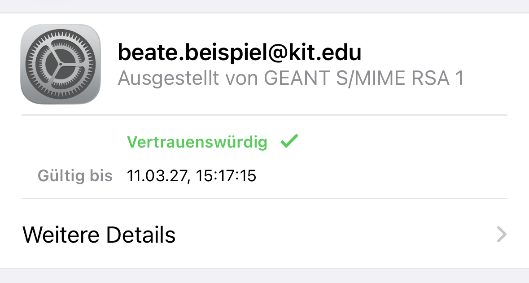
Task: Click the Vertrauenswürdig status label
Action: pos(197,142)
